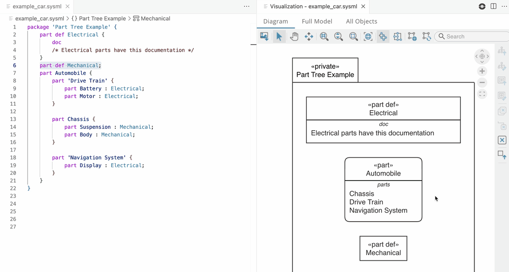Click the auto-layout nodes icon
This screenshot has width=509, height=272.
pyautogui.click(x=397, y=36)
